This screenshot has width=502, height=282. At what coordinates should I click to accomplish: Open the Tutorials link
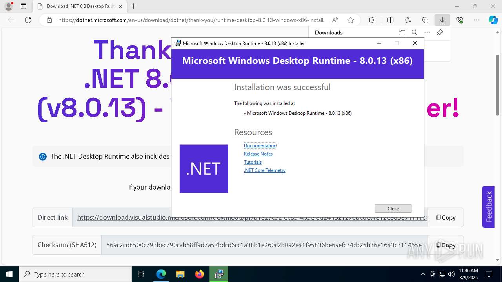click(253, 162)
